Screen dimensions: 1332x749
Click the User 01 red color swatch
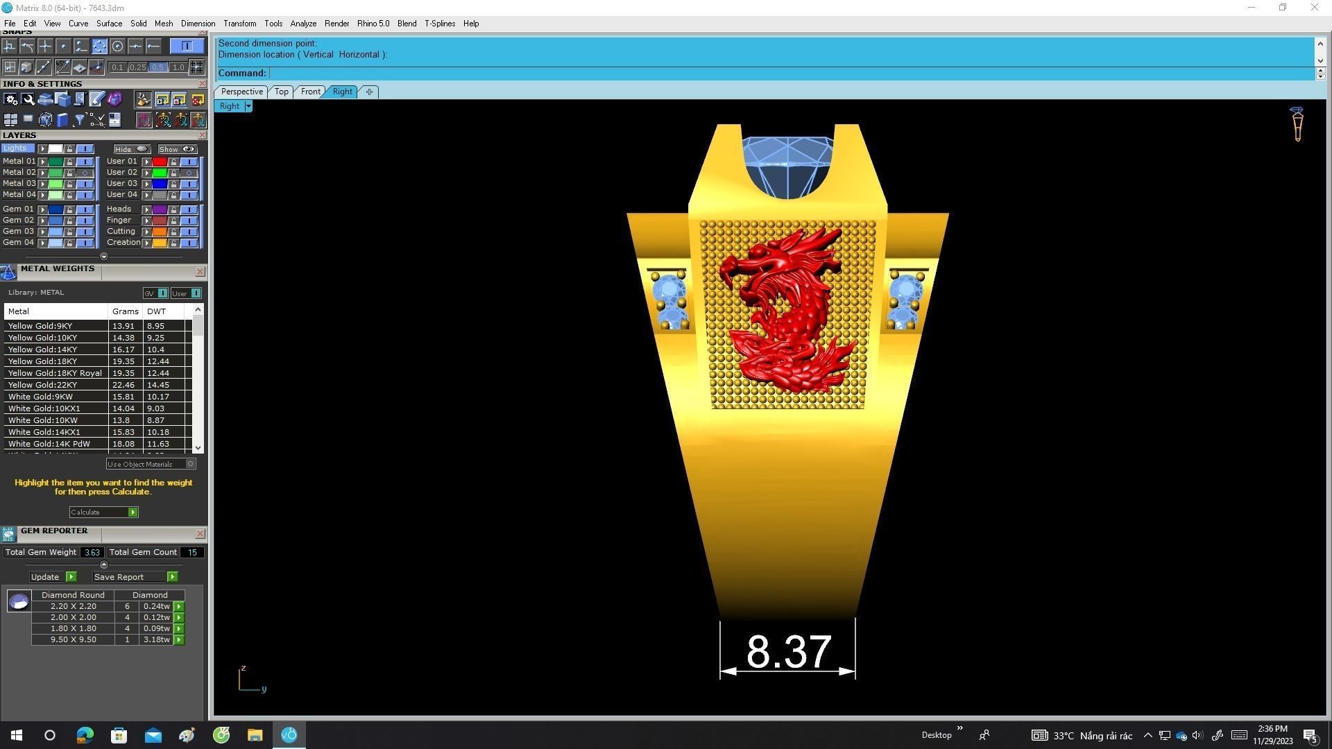click(x=160, y=162)
